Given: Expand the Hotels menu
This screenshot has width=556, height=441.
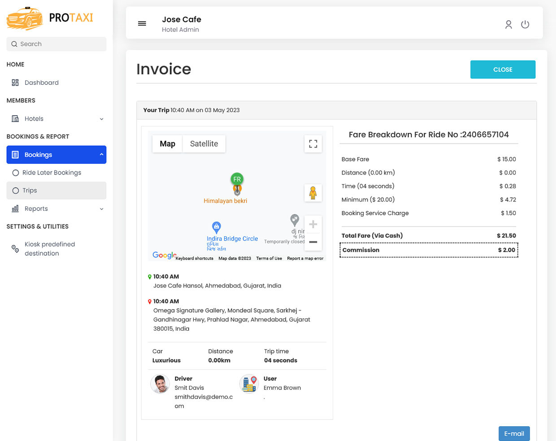Looking at the screenshot, I should point(56,119).
